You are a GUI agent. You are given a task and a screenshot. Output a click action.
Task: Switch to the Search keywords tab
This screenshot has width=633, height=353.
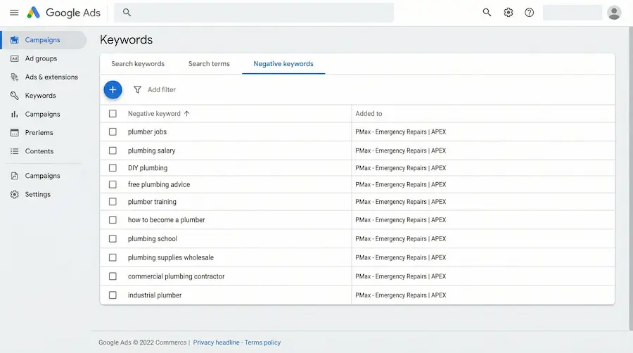pyautogui.click(x=138, y=64)
